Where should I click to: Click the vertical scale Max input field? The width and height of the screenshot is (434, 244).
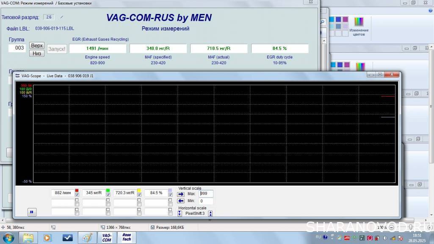[x=206, y=194]
